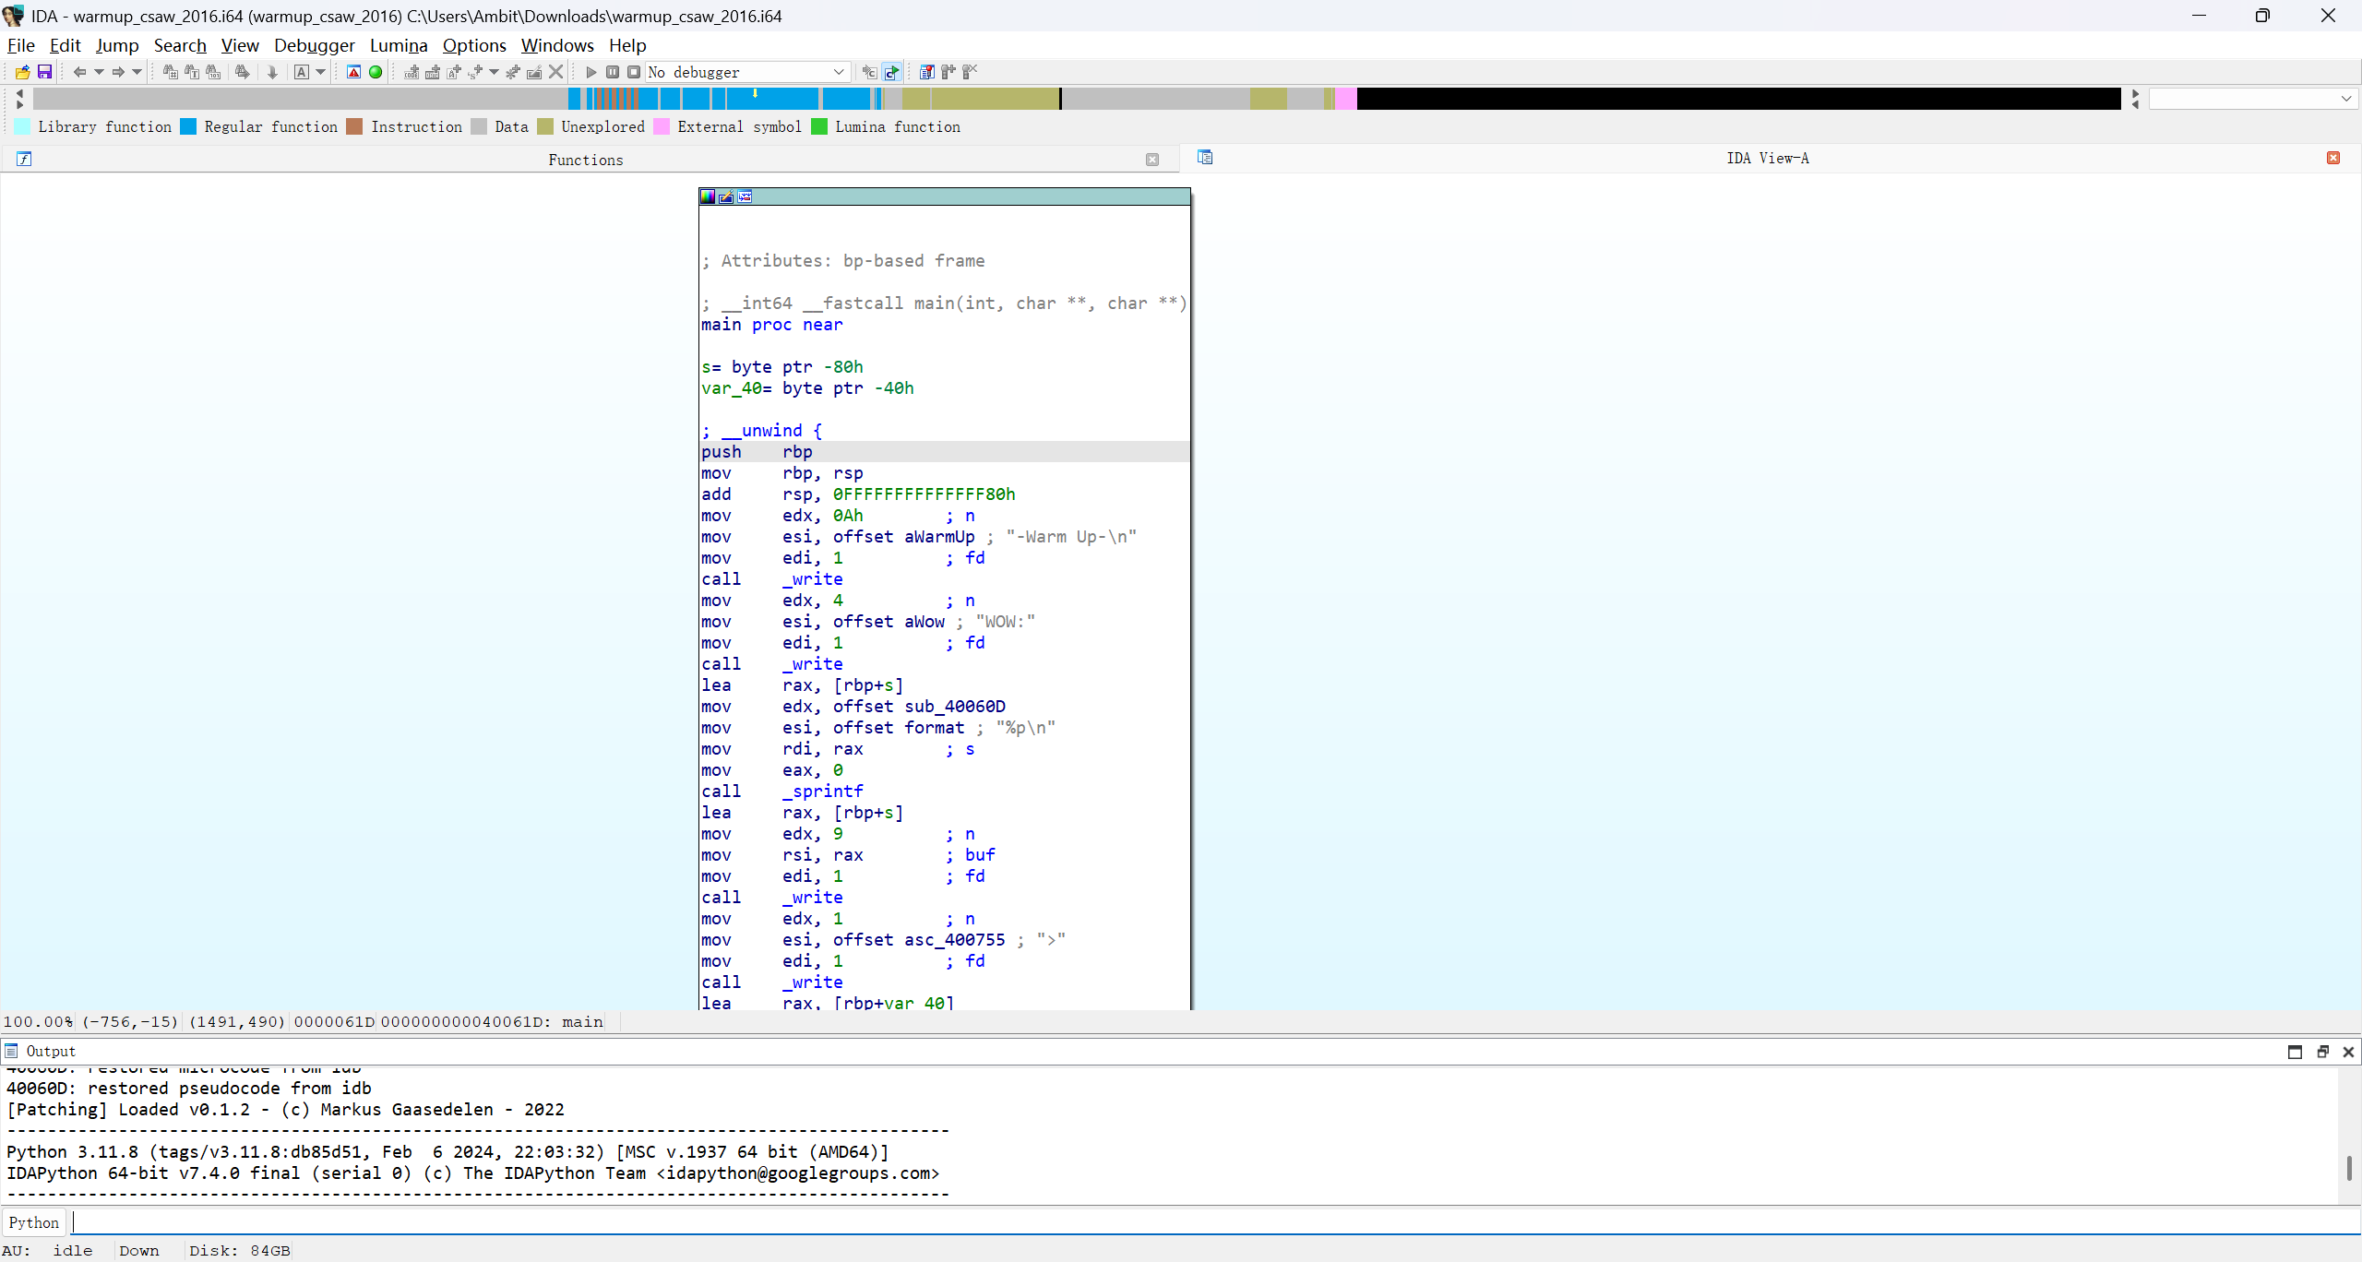Expand dropdown arrow next to the A icon
This screenshot has width=2362, height=1262.
[x=321, y=72]
